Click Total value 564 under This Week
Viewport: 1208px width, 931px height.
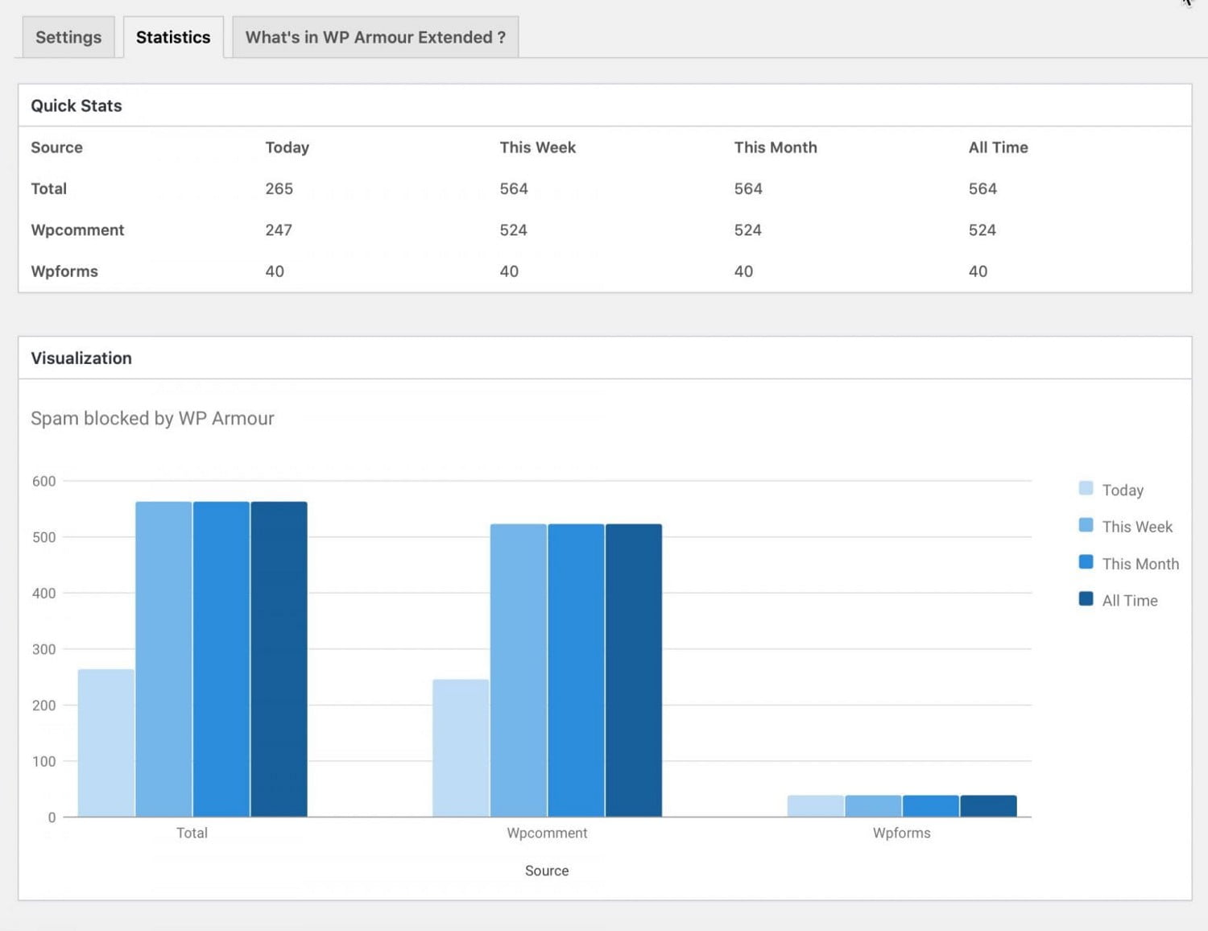click(x=514, y=188)
